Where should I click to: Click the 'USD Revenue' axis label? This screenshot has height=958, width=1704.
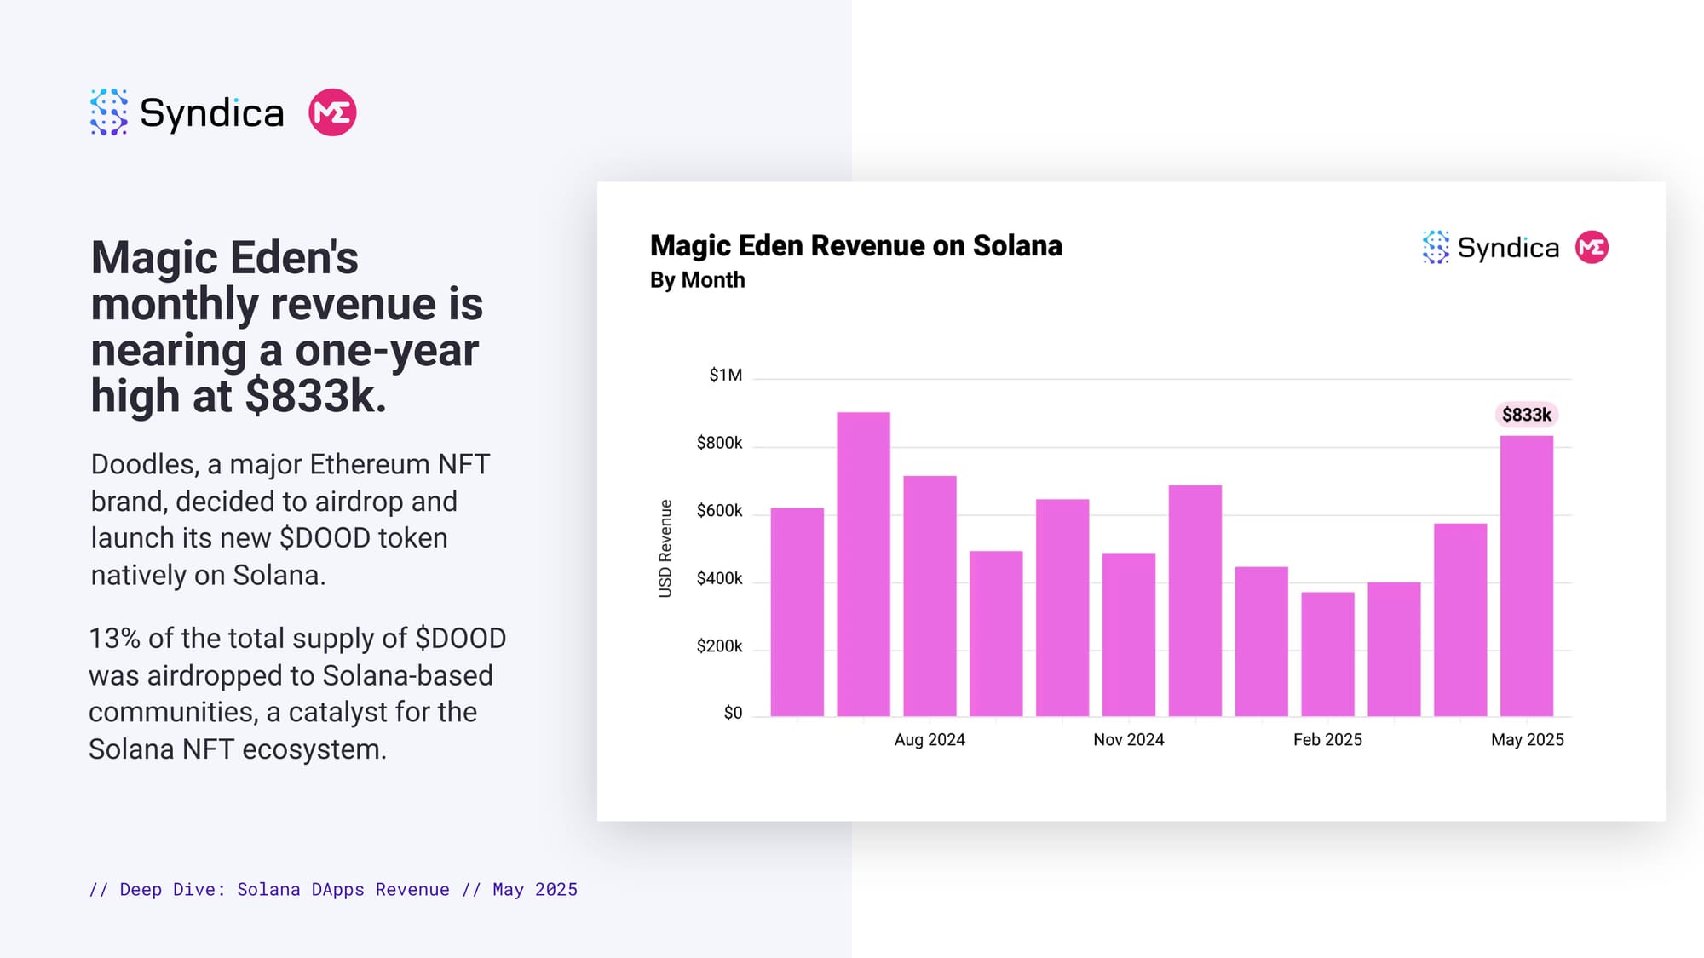665,548
